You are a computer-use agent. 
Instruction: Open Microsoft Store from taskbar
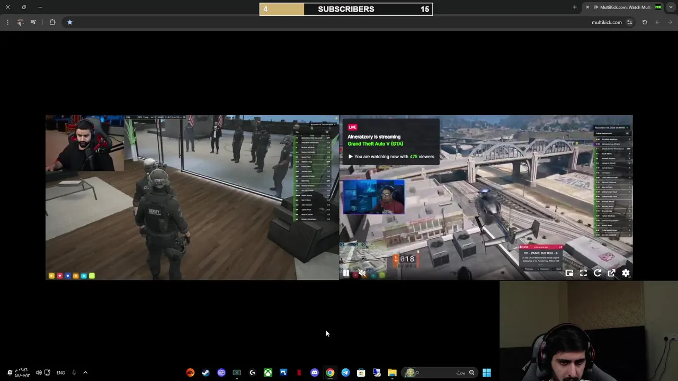tap(361, 373)
